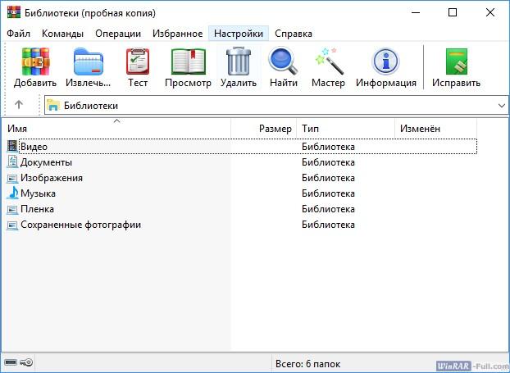
Task: Click the Исправить repair icon
Action: point(457,61)
